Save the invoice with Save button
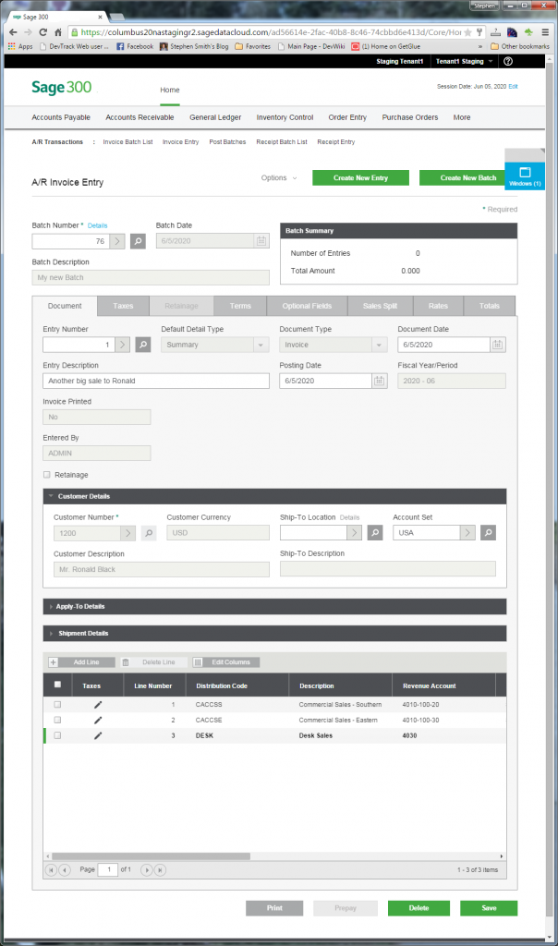The height and width of the screenshot is (946, 558). coord(489,908)
